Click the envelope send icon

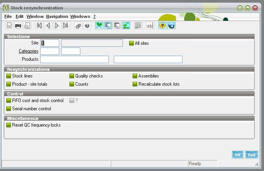coord(27,26)
